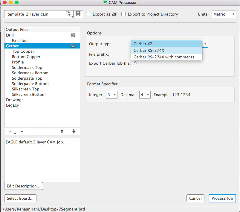Cancel the CAM Processor dialog

coord(195,198)
